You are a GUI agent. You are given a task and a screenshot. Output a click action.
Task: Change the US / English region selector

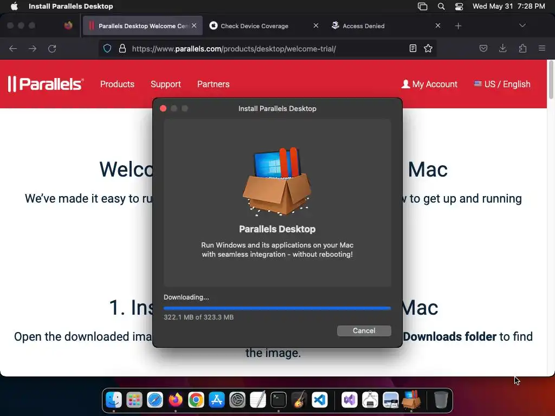(502, 84)
